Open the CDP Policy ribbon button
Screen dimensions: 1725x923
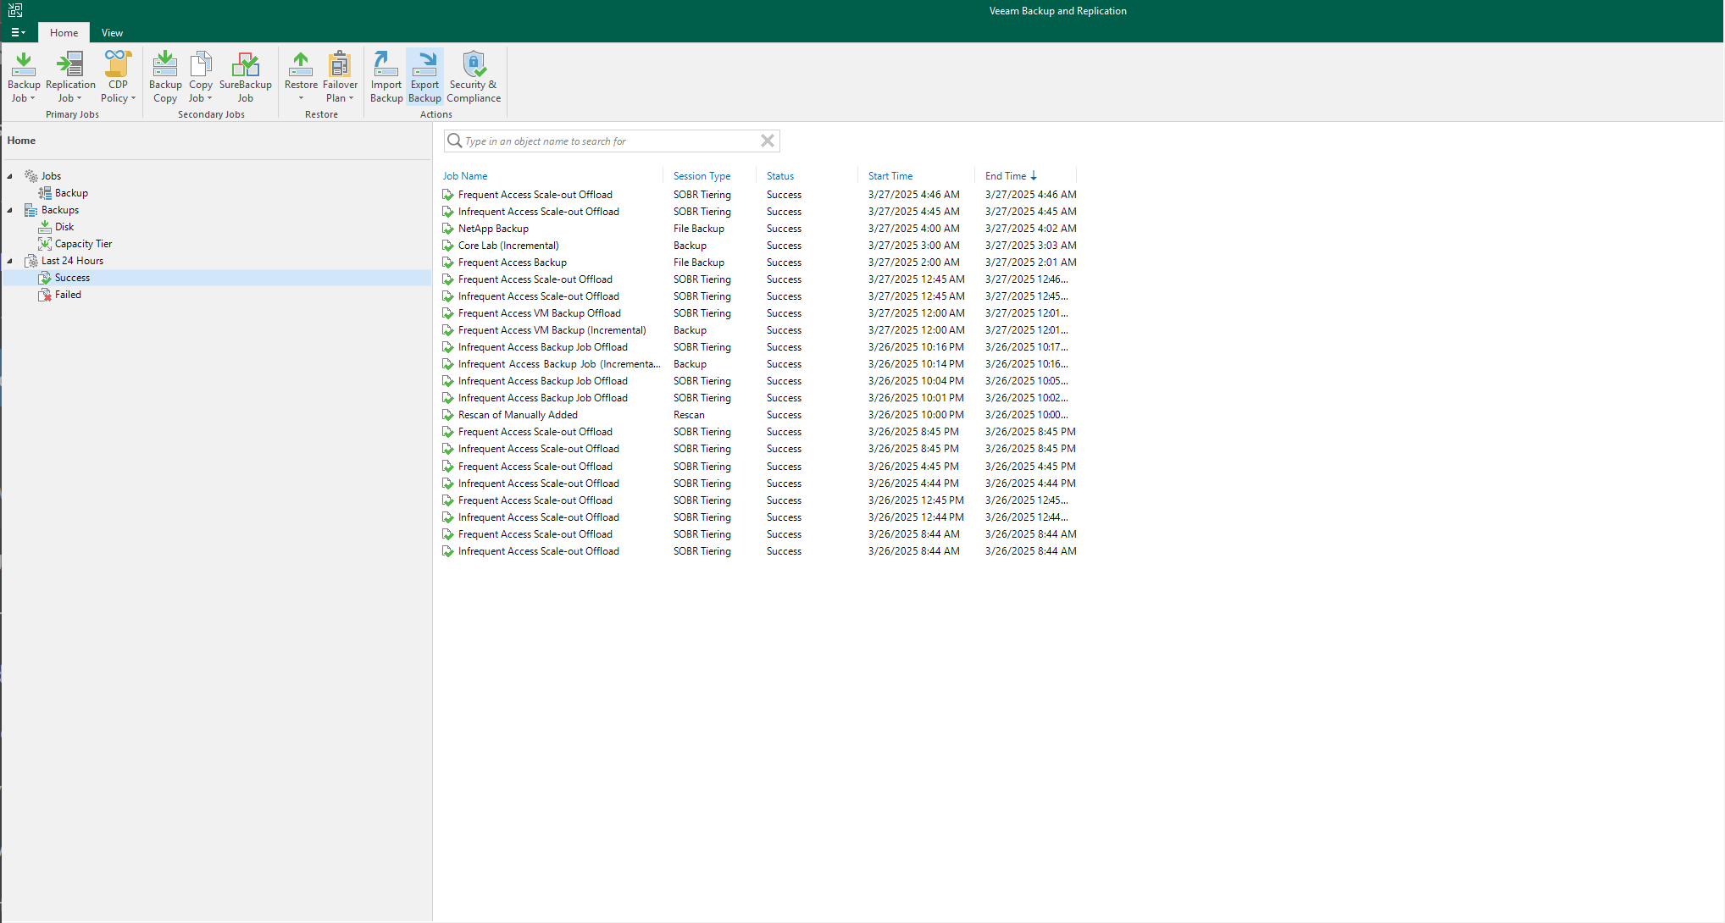pos(118,77)
